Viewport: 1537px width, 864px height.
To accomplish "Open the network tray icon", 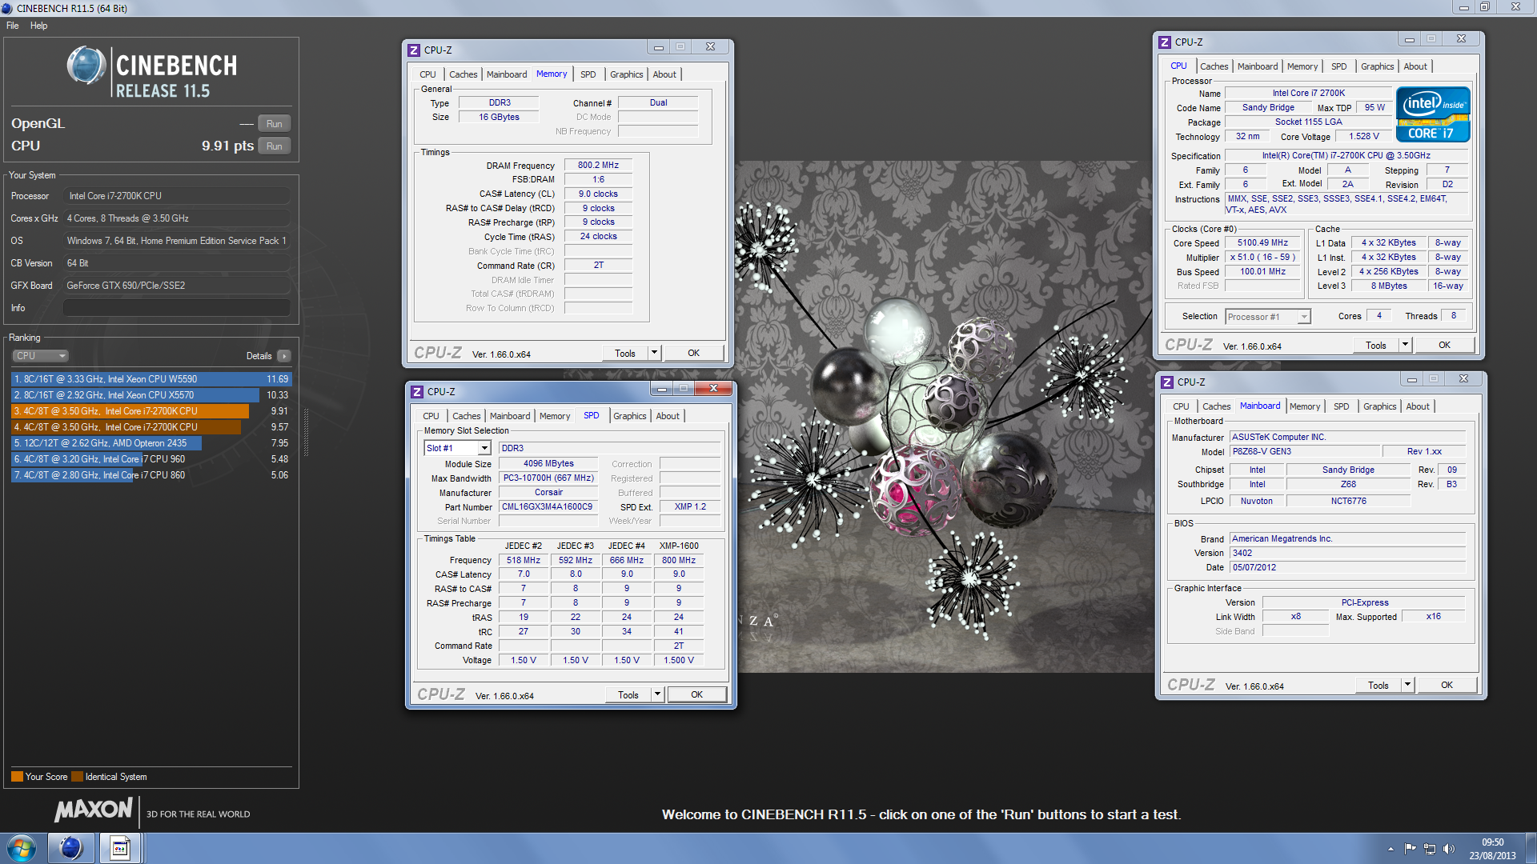I will tap(1429, 849).
